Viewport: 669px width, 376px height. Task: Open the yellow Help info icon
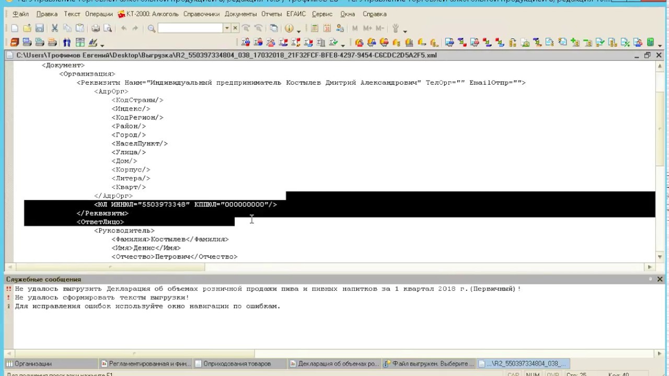pos(289,28)
